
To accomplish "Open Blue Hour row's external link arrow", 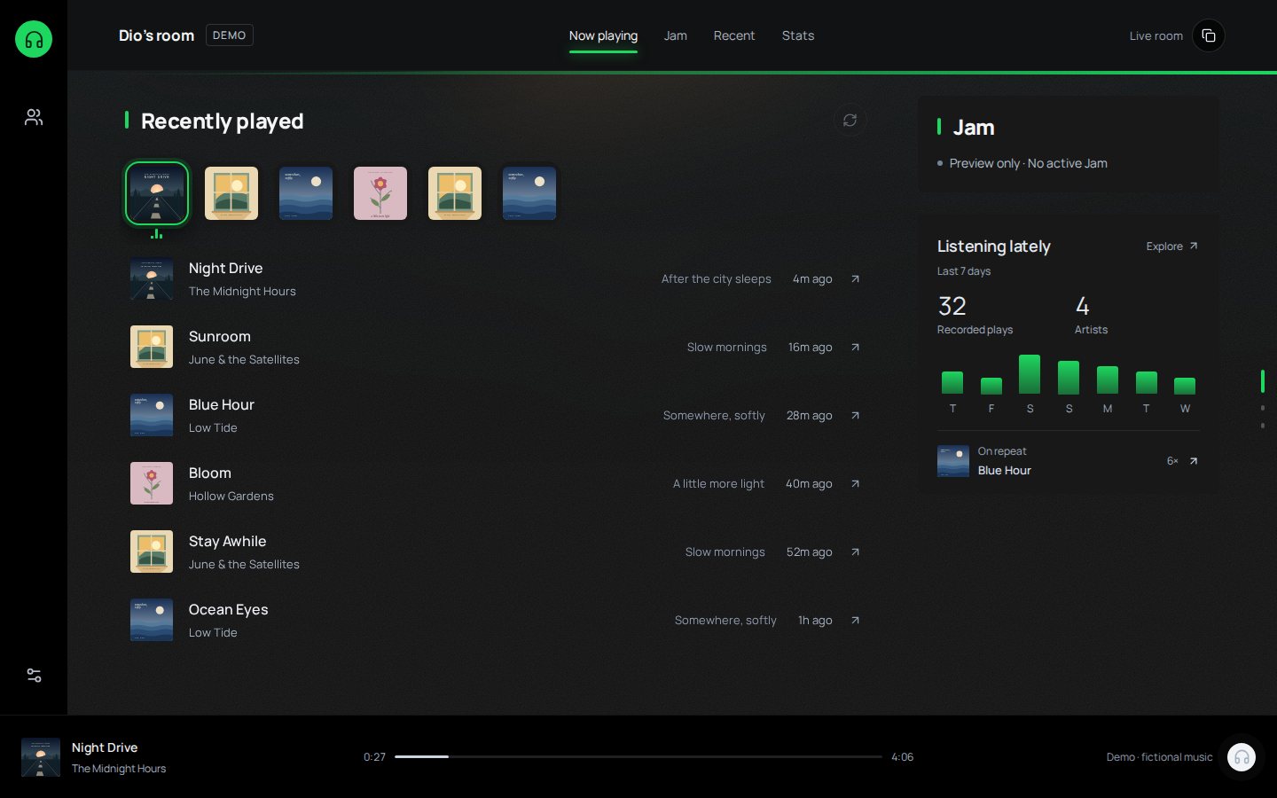I will [x=855, y=415].
